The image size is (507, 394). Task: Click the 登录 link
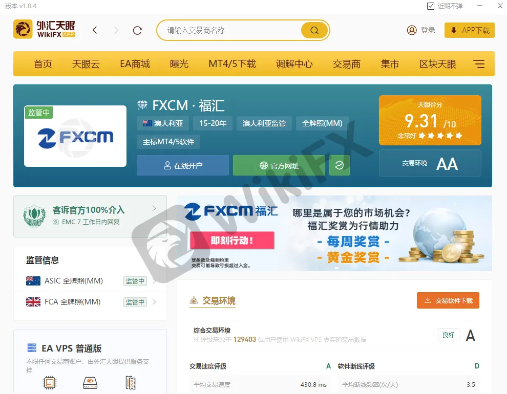click(428, 30)
